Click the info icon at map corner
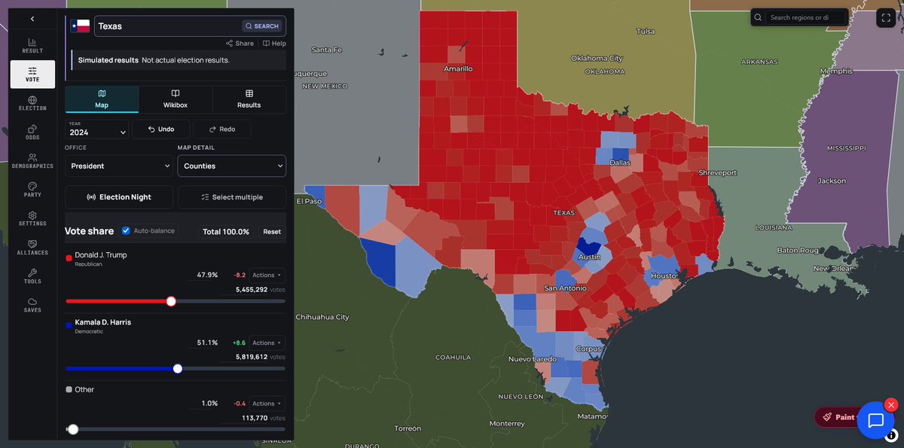904x448 pixels. [891, 435]
